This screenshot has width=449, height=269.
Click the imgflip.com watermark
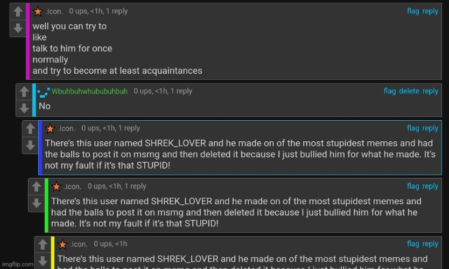pyautogui.click(x=17, y=264)
